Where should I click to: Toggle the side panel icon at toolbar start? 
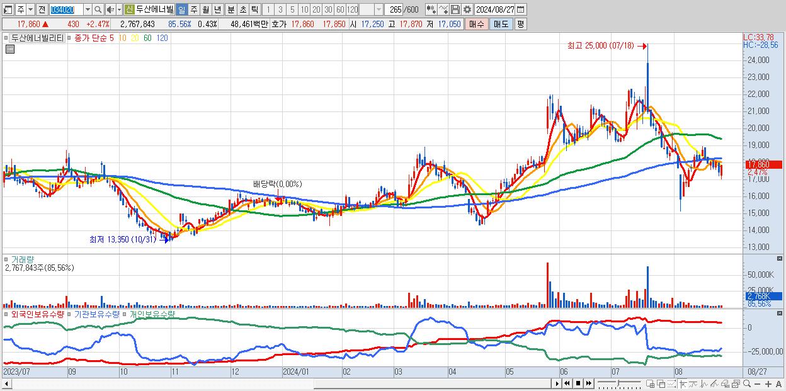point(8,9)
